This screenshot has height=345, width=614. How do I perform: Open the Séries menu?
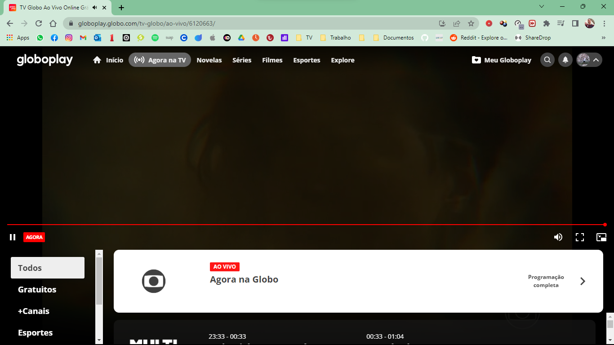[x=242, y=60]
